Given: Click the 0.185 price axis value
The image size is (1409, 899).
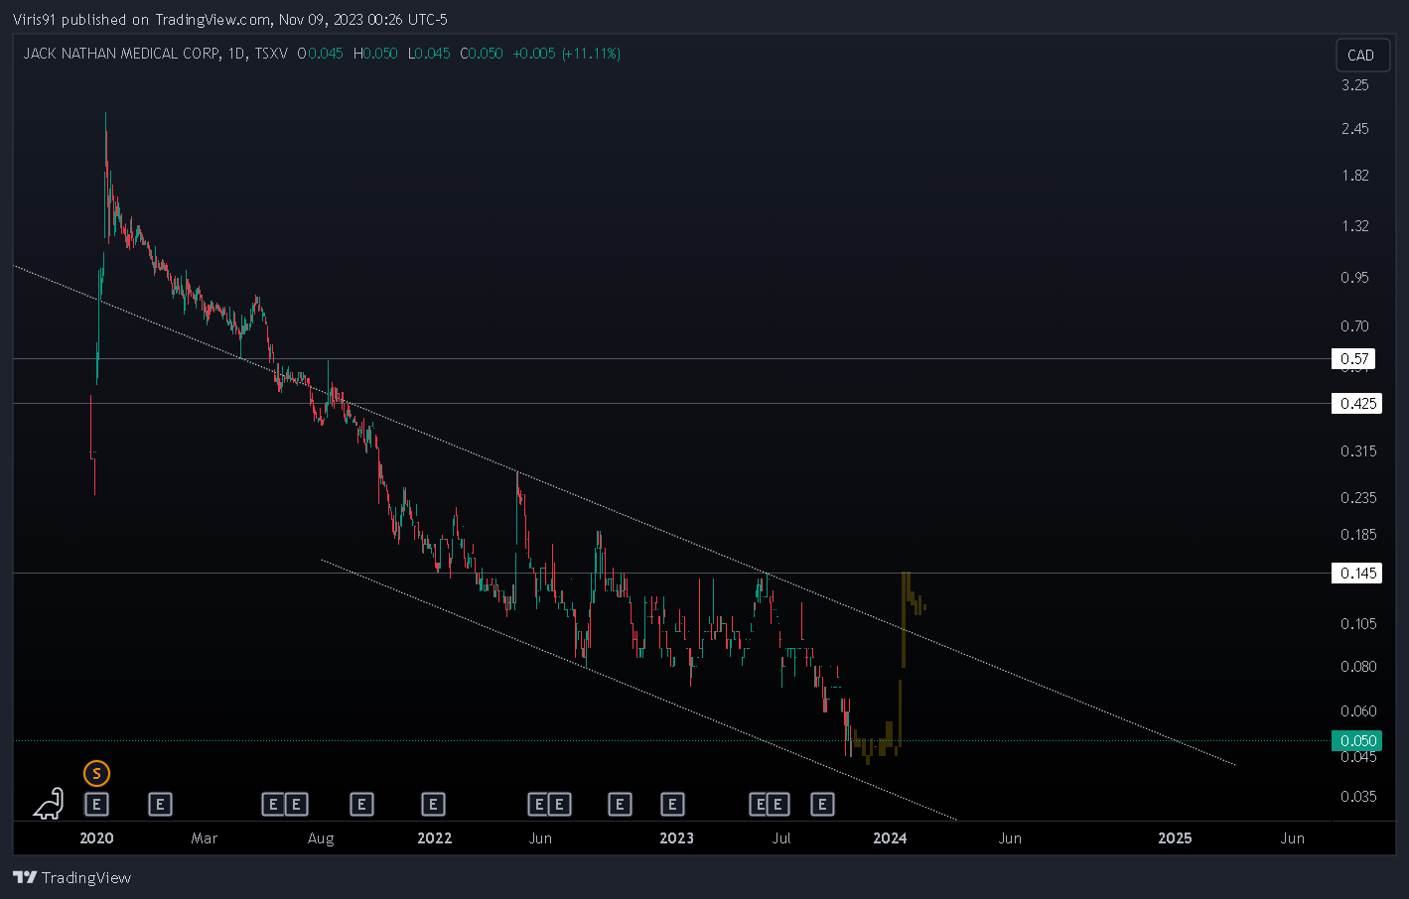Looking at the screenshot, I should (1359, 535).
